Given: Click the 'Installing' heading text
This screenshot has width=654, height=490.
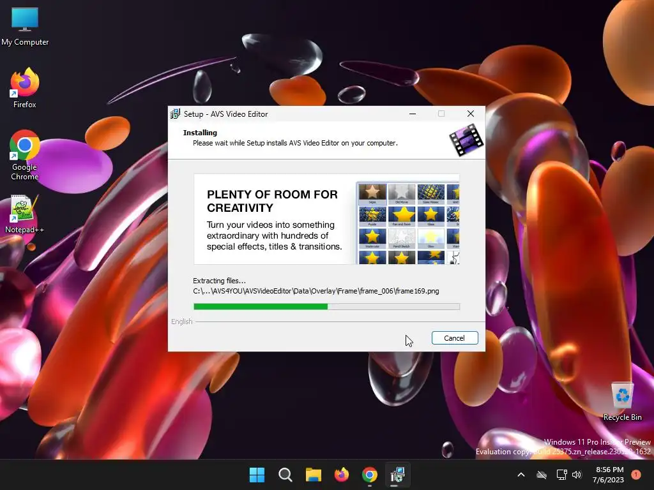Looking at the screenshot, I should pos(200,133).
